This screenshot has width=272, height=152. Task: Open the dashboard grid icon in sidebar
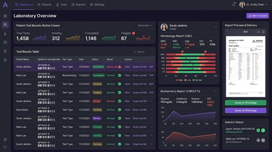[5, 16]
